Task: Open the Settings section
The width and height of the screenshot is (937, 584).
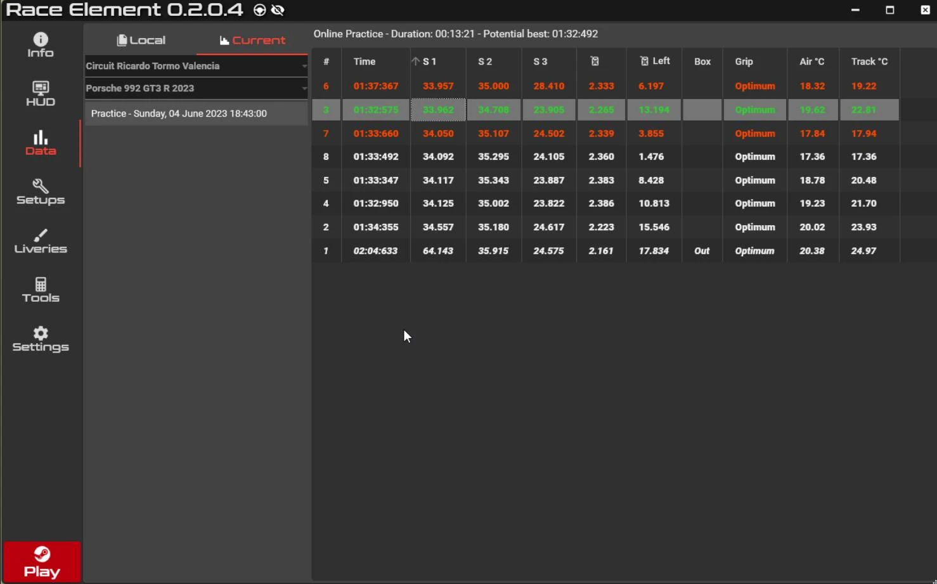Action: coord(40,339)
